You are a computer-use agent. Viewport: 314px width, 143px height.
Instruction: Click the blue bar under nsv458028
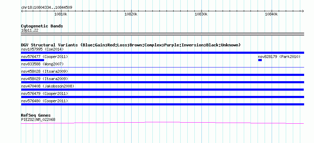162,75
